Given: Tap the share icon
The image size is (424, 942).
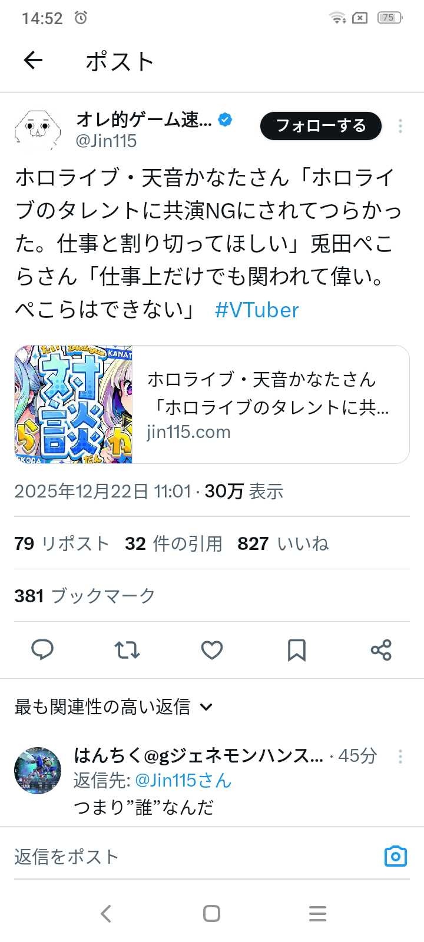Looking at the screenshot, I should (x=381, y=650).
